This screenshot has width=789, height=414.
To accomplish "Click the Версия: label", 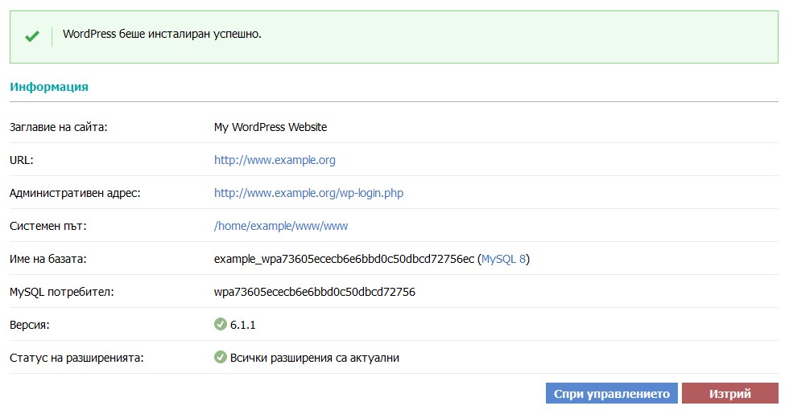I will tap(29, 325).
